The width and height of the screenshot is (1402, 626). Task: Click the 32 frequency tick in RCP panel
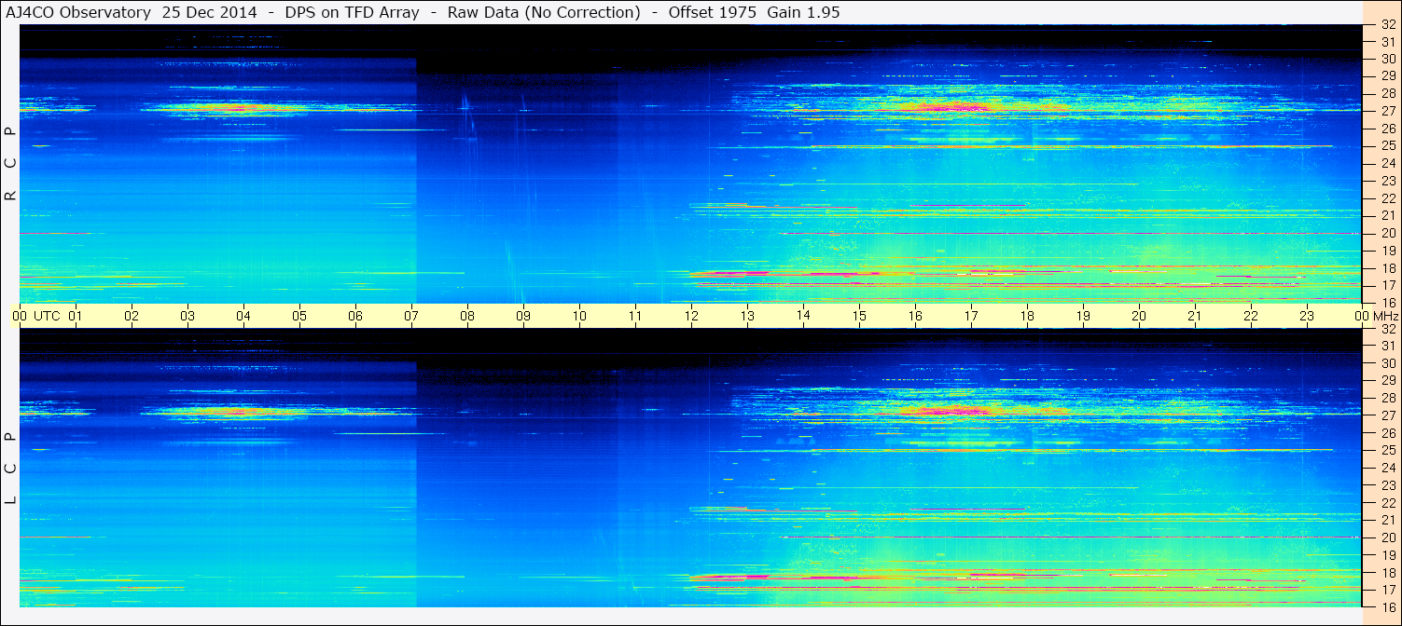pyautogui.click(x=1388, y=25)
